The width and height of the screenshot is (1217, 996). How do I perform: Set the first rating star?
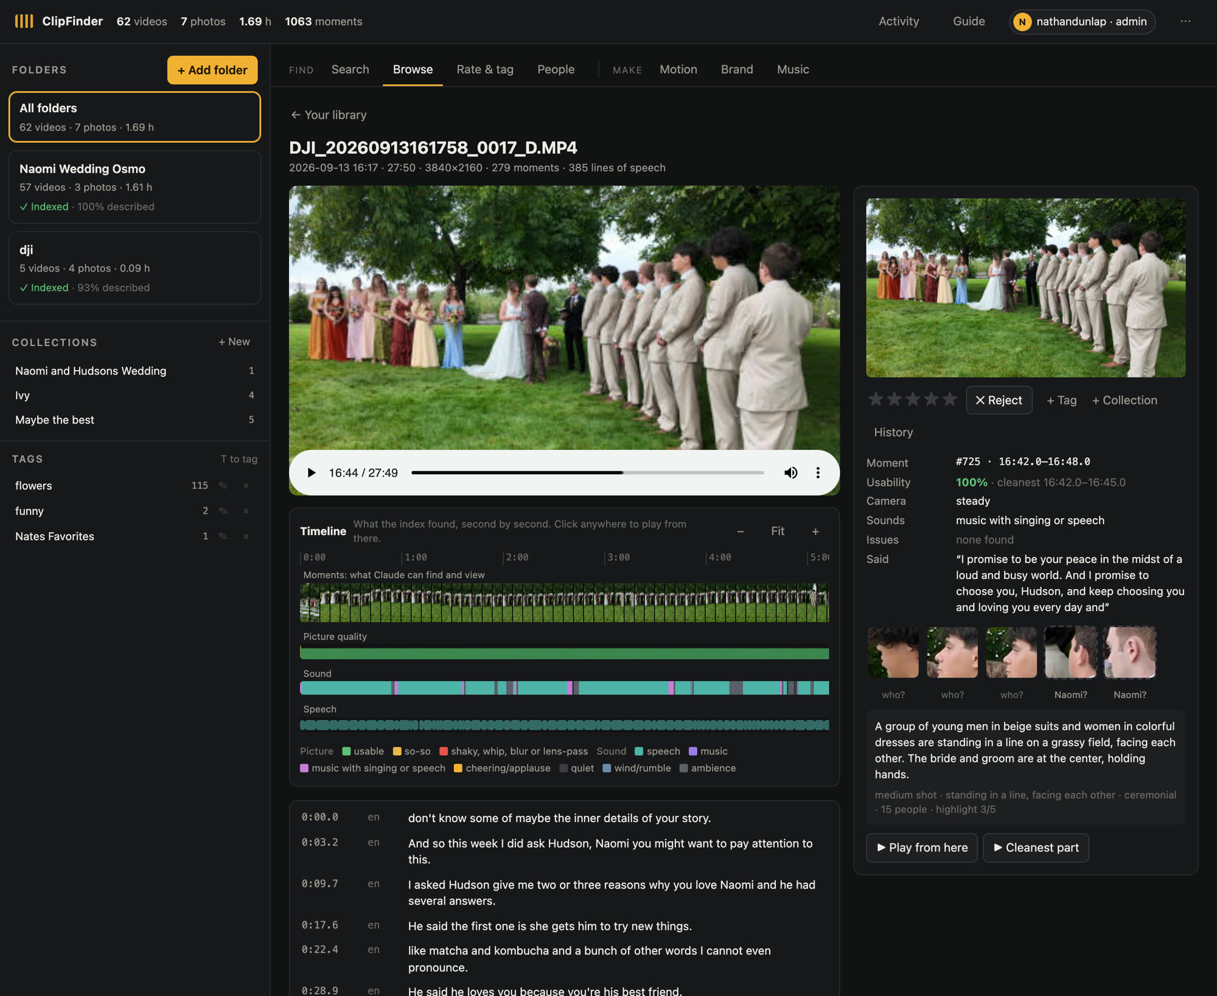(876, 399)
